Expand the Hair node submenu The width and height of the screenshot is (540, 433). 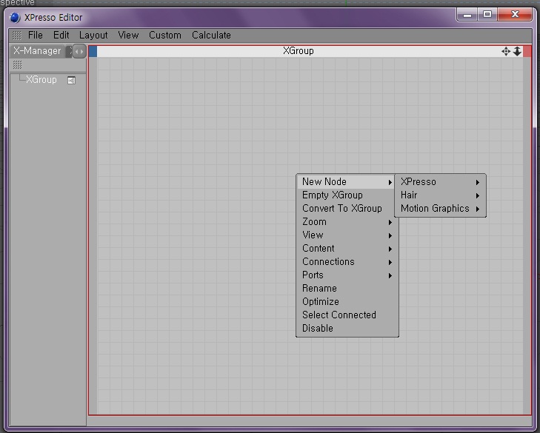point(440,195)
